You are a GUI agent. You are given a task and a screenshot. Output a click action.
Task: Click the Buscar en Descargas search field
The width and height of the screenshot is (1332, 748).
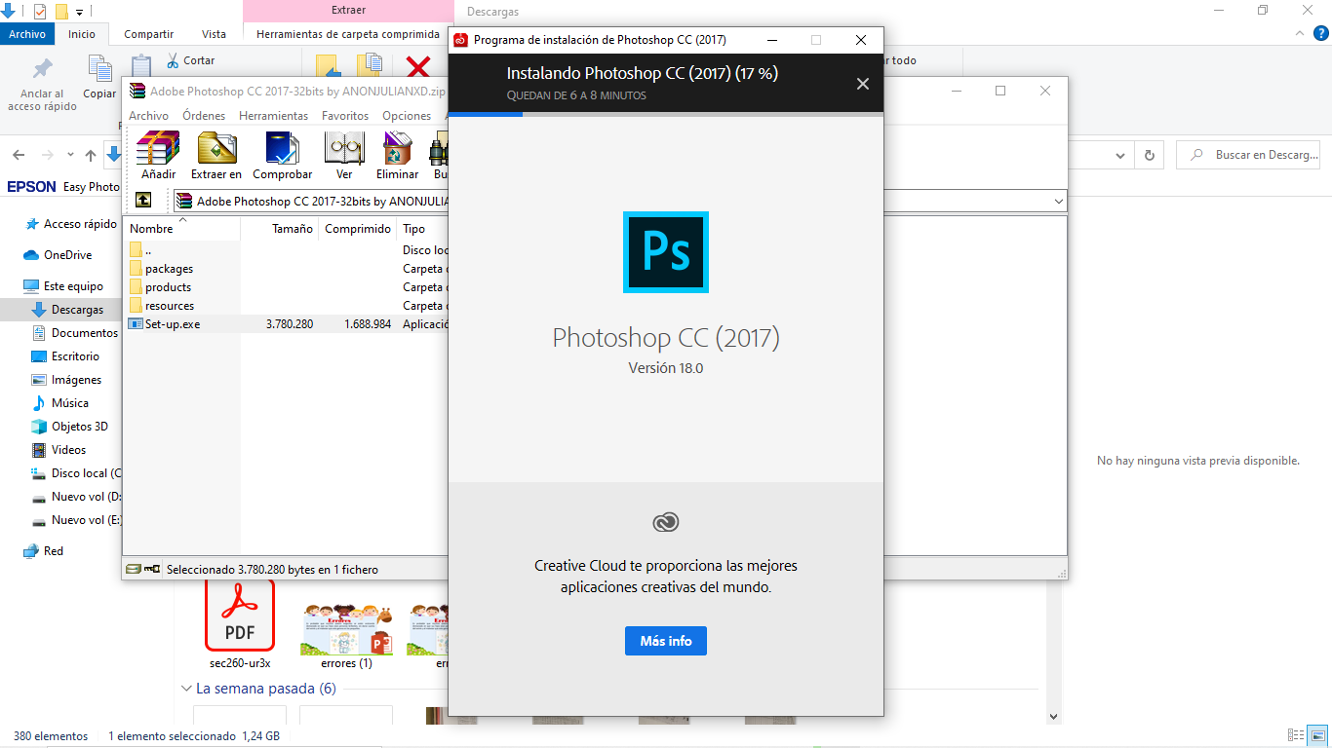click(1250, 155)
